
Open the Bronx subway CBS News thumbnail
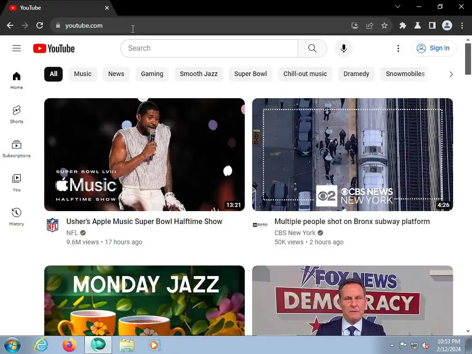[x=353, y=154]
